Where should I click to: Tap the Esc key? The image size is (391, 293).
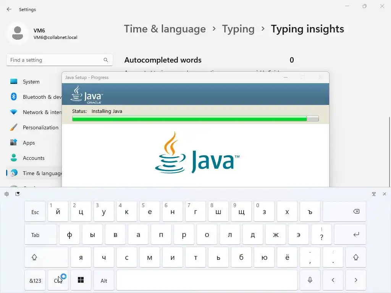pos(35,211)
